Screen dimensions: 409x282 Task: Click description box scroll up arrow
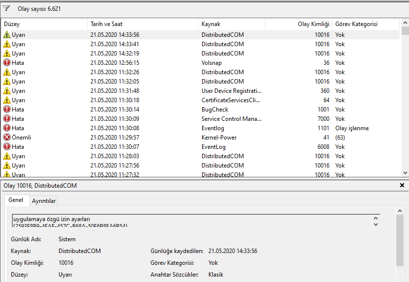[x=376, y=219]
